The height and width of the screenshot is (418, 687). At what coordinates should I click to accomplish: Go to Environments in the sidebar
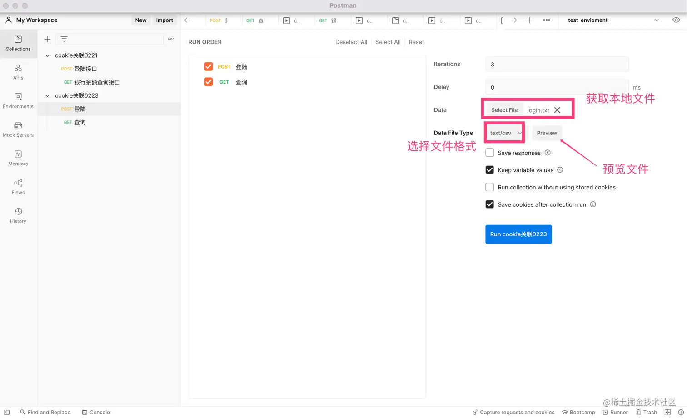tap(18, 101)
